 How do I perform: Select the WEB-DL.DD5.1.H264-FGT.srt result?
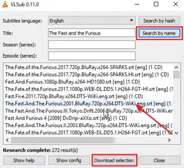pos(89,132)
